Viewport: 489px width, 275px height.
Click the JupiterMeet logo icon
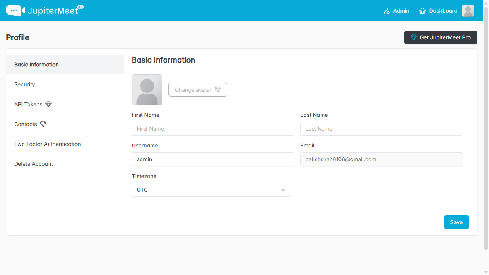tap(16, 10)
